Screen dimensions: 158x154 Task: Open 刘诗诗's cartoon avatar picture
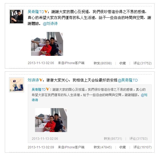click(x=17, y=85)
